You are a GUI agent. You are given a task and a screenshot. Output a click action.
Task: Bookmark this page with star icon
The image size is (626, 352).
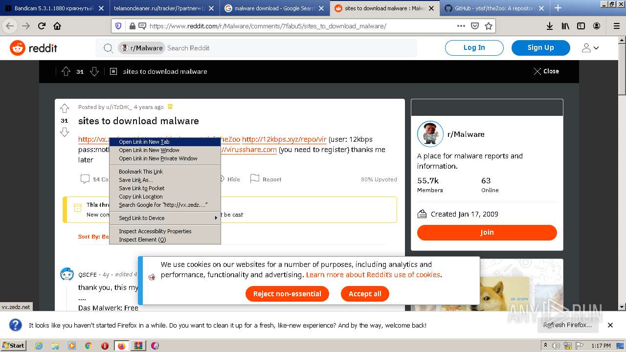[x=488, y=26]
